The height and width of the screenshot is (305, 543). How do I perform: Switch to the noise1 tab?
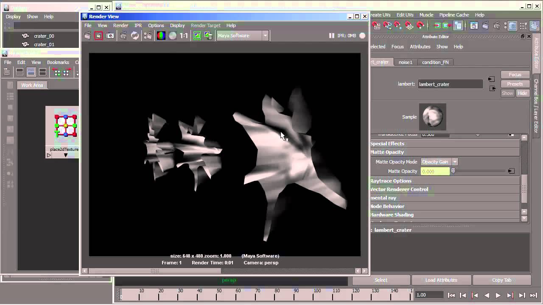(405, 62)
